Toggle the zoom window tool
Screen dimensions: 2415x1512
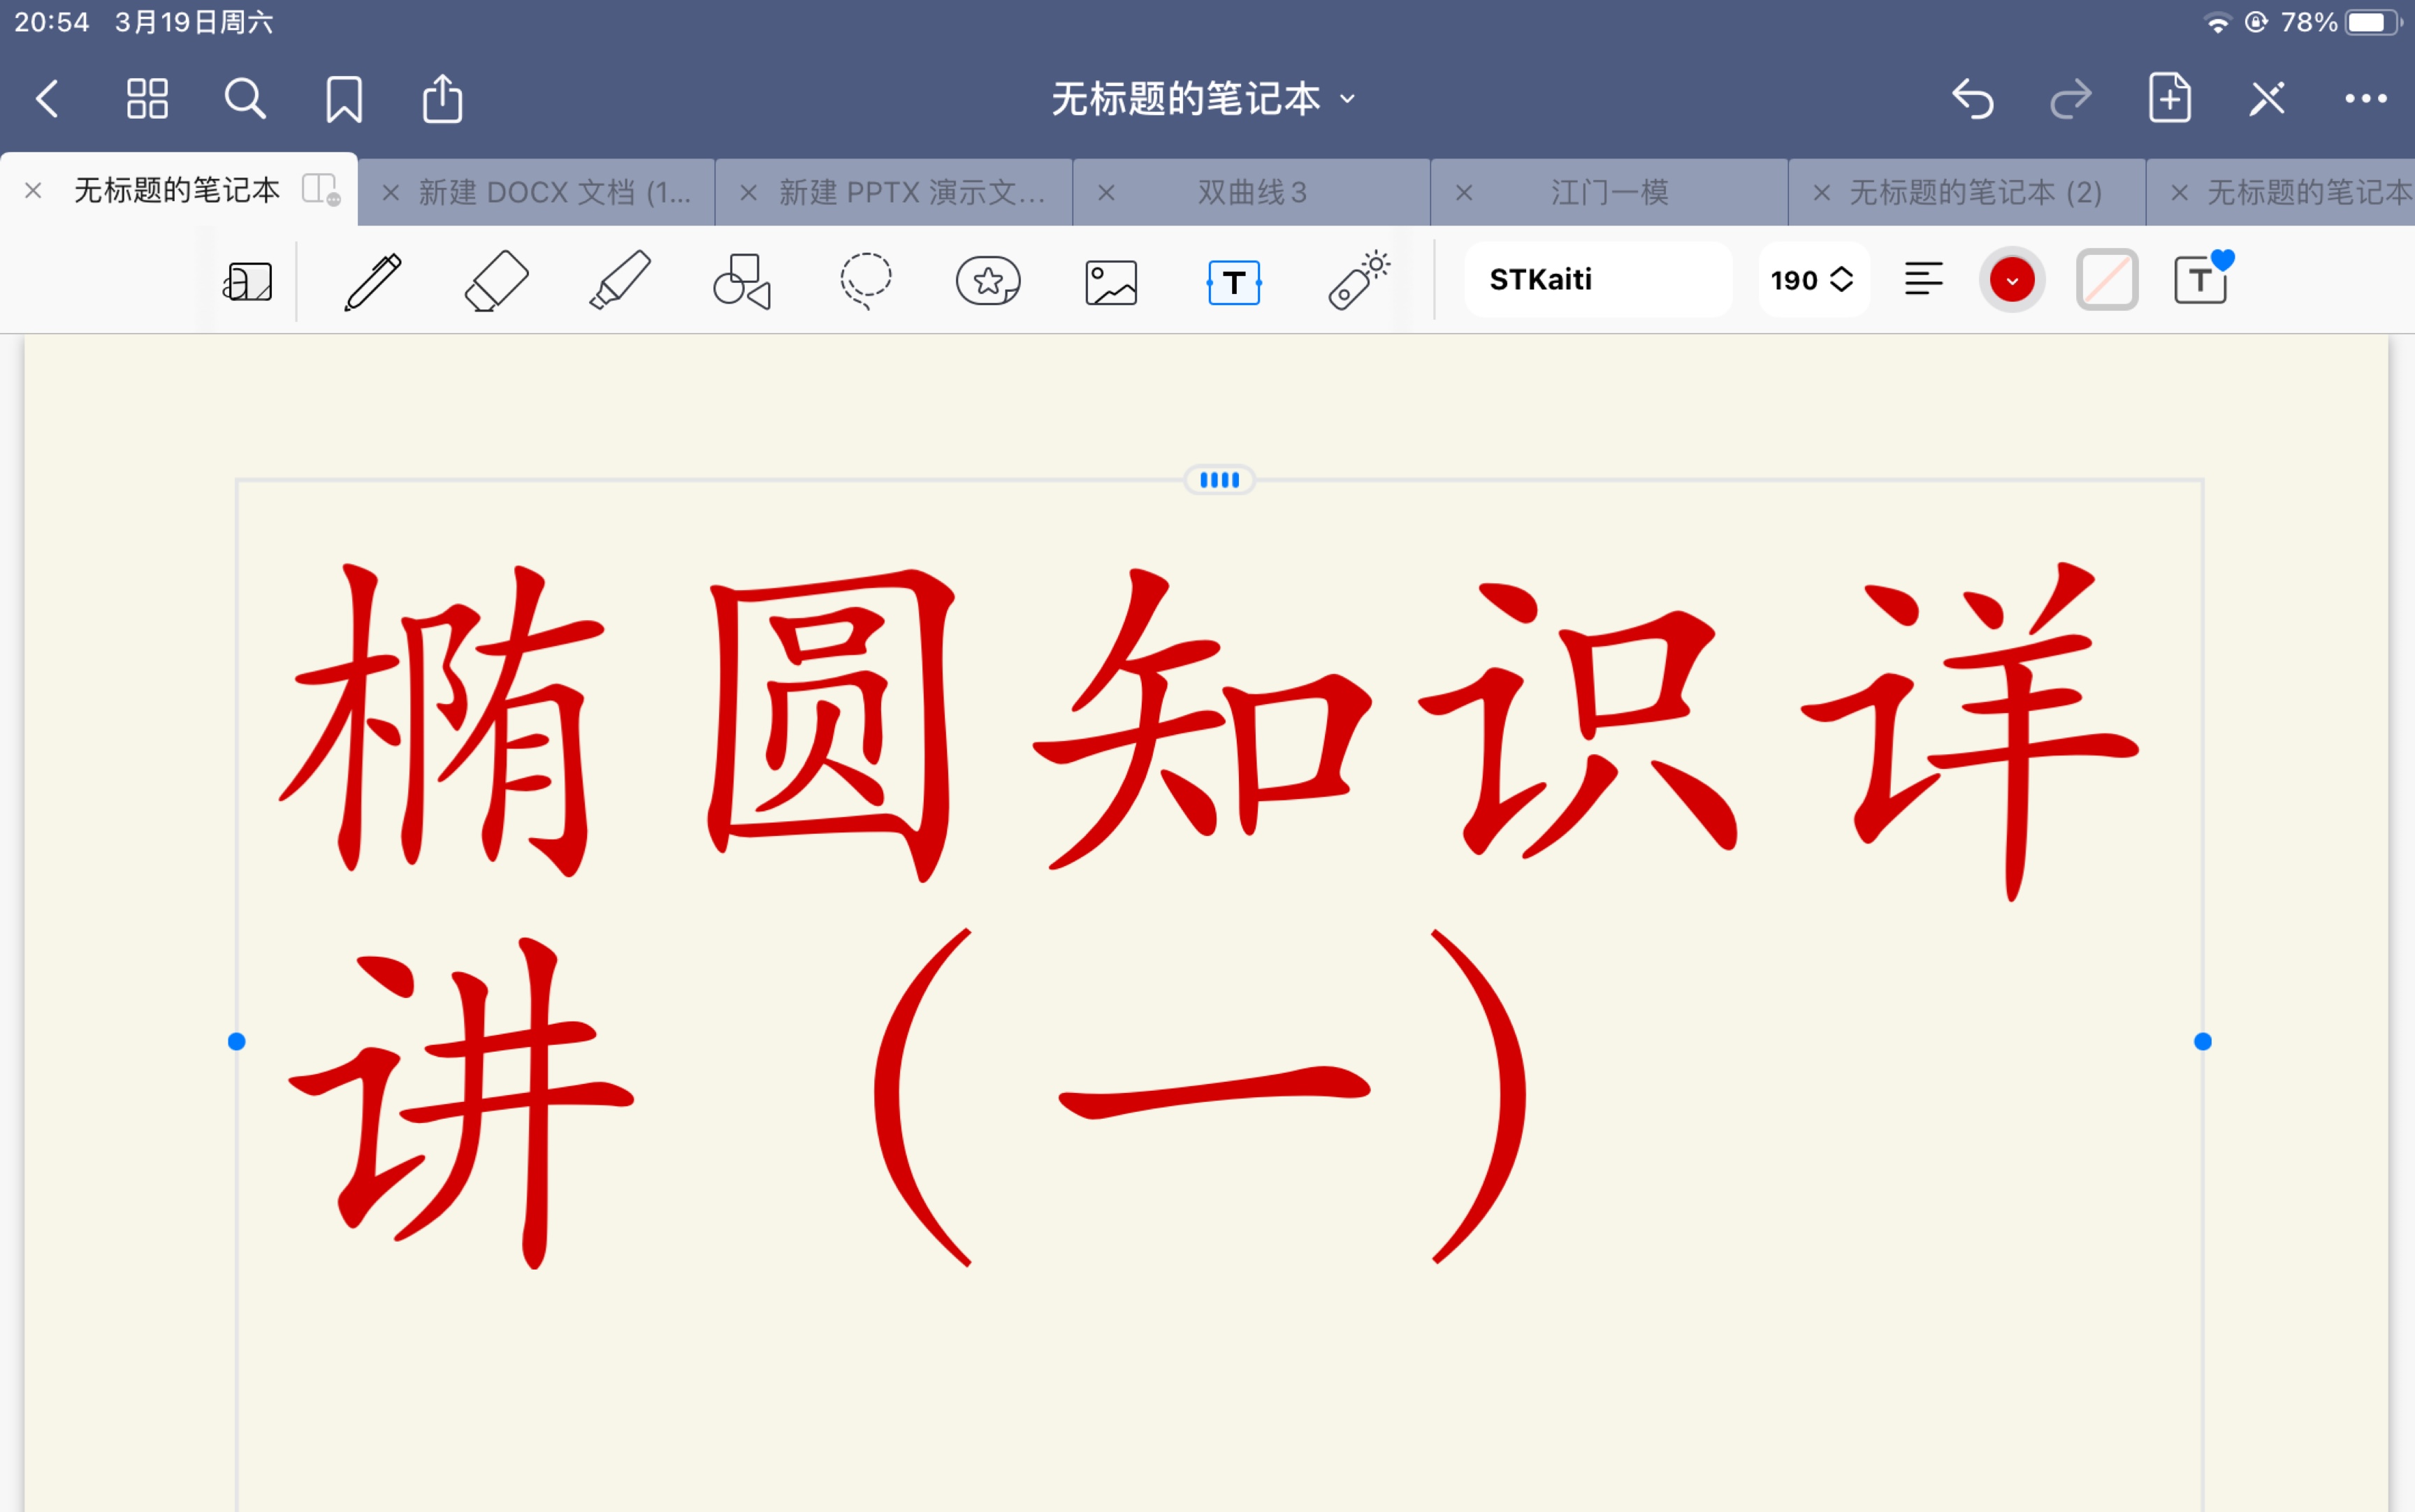click(x=247, y=281)
